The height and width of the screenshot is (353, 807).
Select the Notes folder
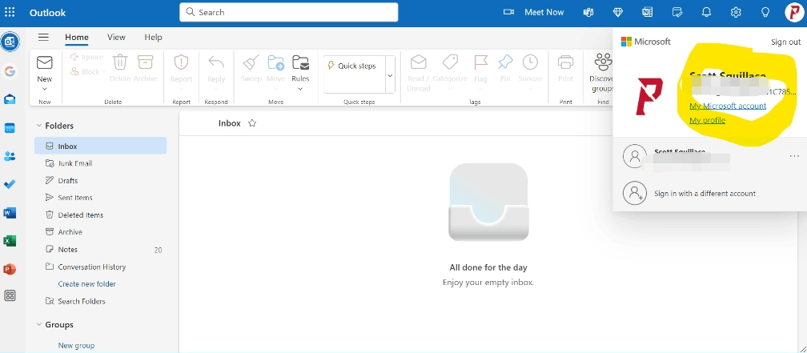(x=100, y=250)
